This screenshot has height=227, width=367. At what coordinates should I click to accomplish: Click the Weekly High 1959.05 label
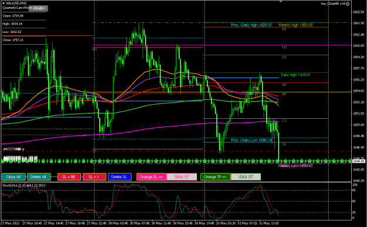295,25
